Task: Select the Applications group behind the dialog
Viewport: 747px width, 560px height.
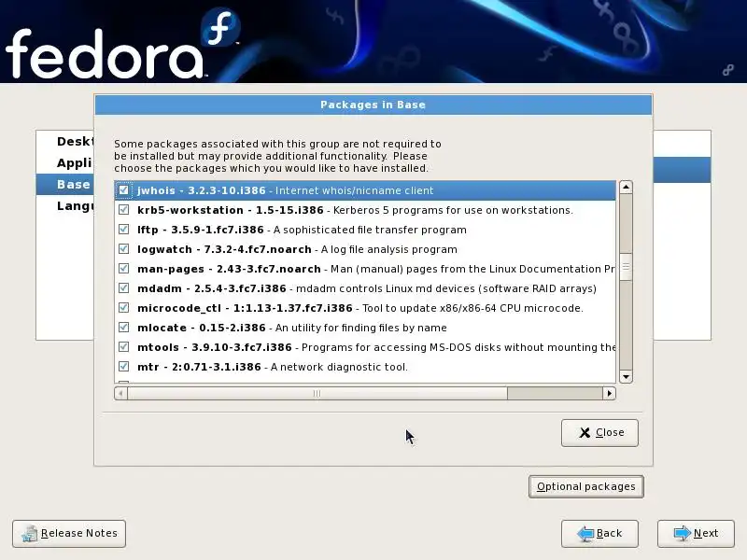Action: pos(75,162)
